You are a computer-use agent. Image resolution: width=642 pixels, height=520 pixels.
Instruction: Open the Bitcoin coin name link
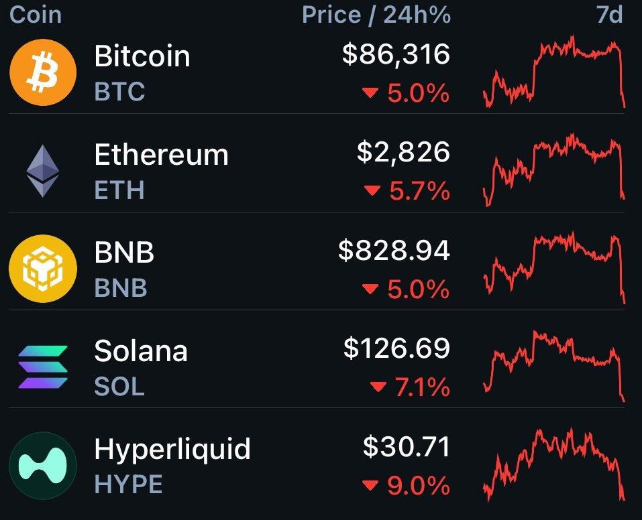click(x=142, y=56)
